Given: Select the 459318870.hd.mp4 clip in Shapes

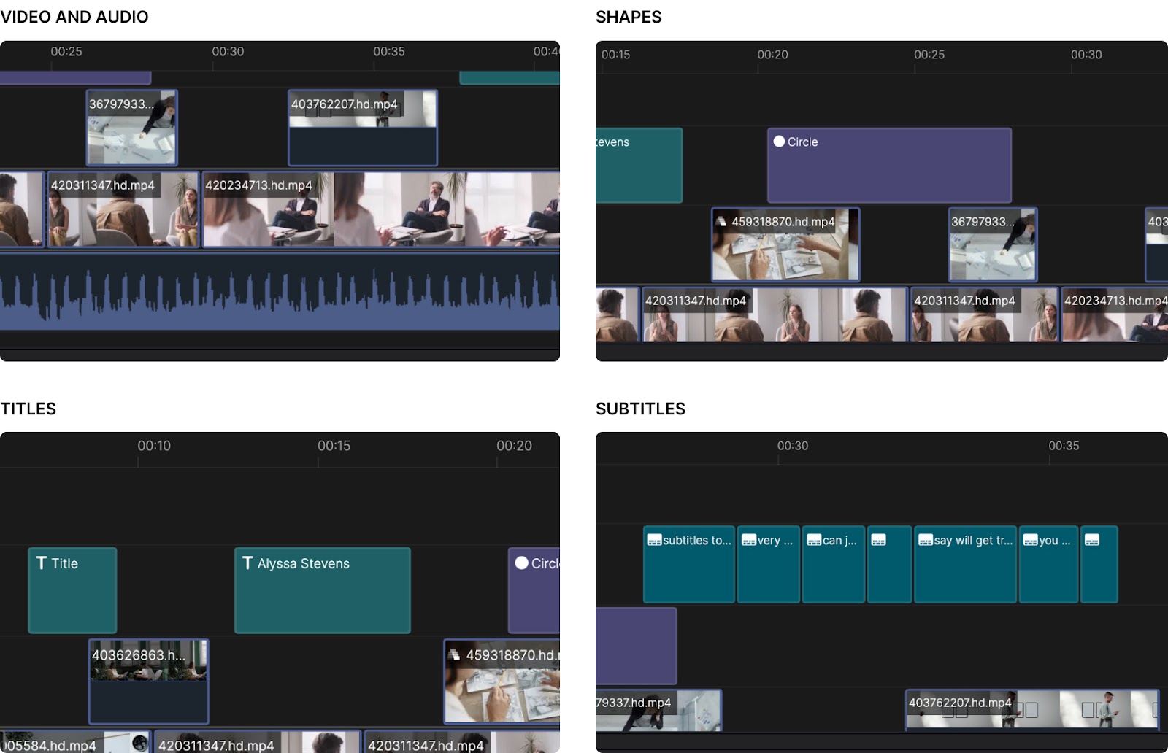Looking at the screenshot, I should (785, 244).
